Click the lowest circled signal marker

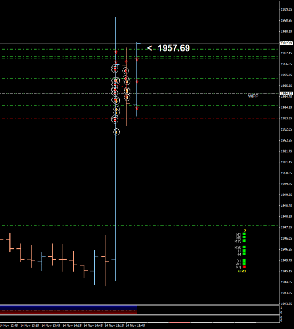coord(116,132)
